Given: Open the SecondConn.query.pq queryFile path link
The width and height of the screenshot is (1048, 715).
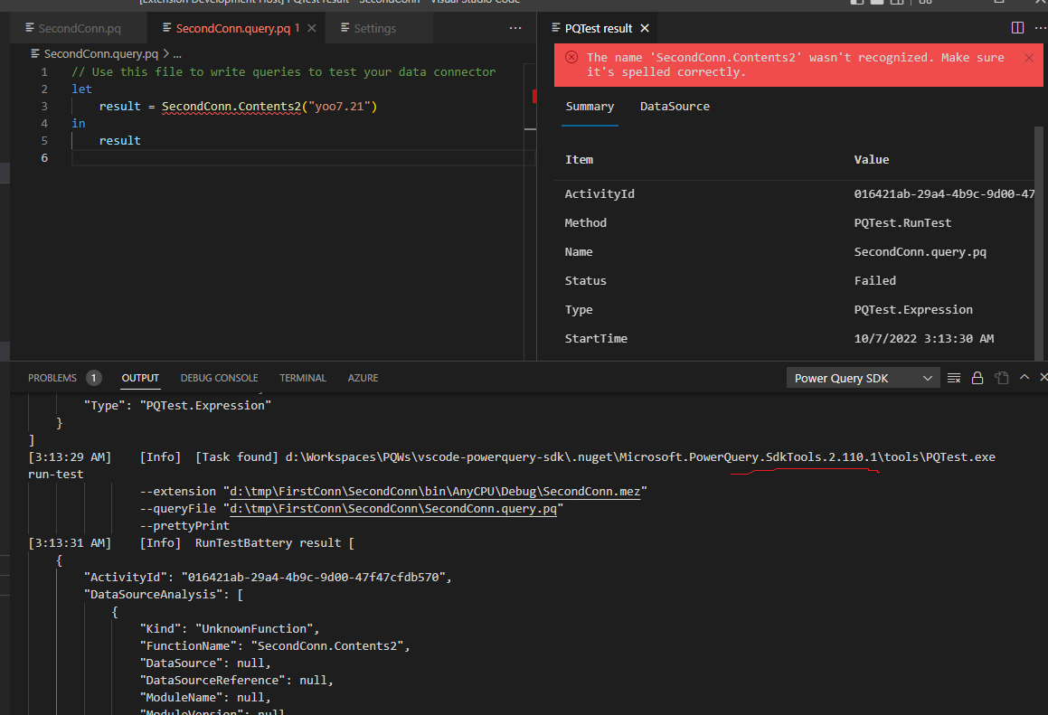Looking at the screenshot, I should pyautogui.click(x=393, y=509).
